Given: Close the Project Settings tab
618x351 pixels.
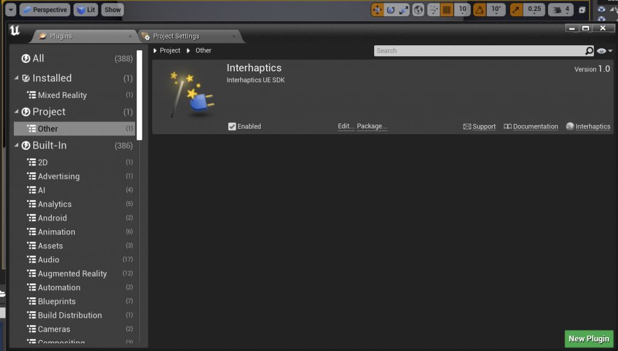Looking at the screenshot, I should click(x=234, y=36).
